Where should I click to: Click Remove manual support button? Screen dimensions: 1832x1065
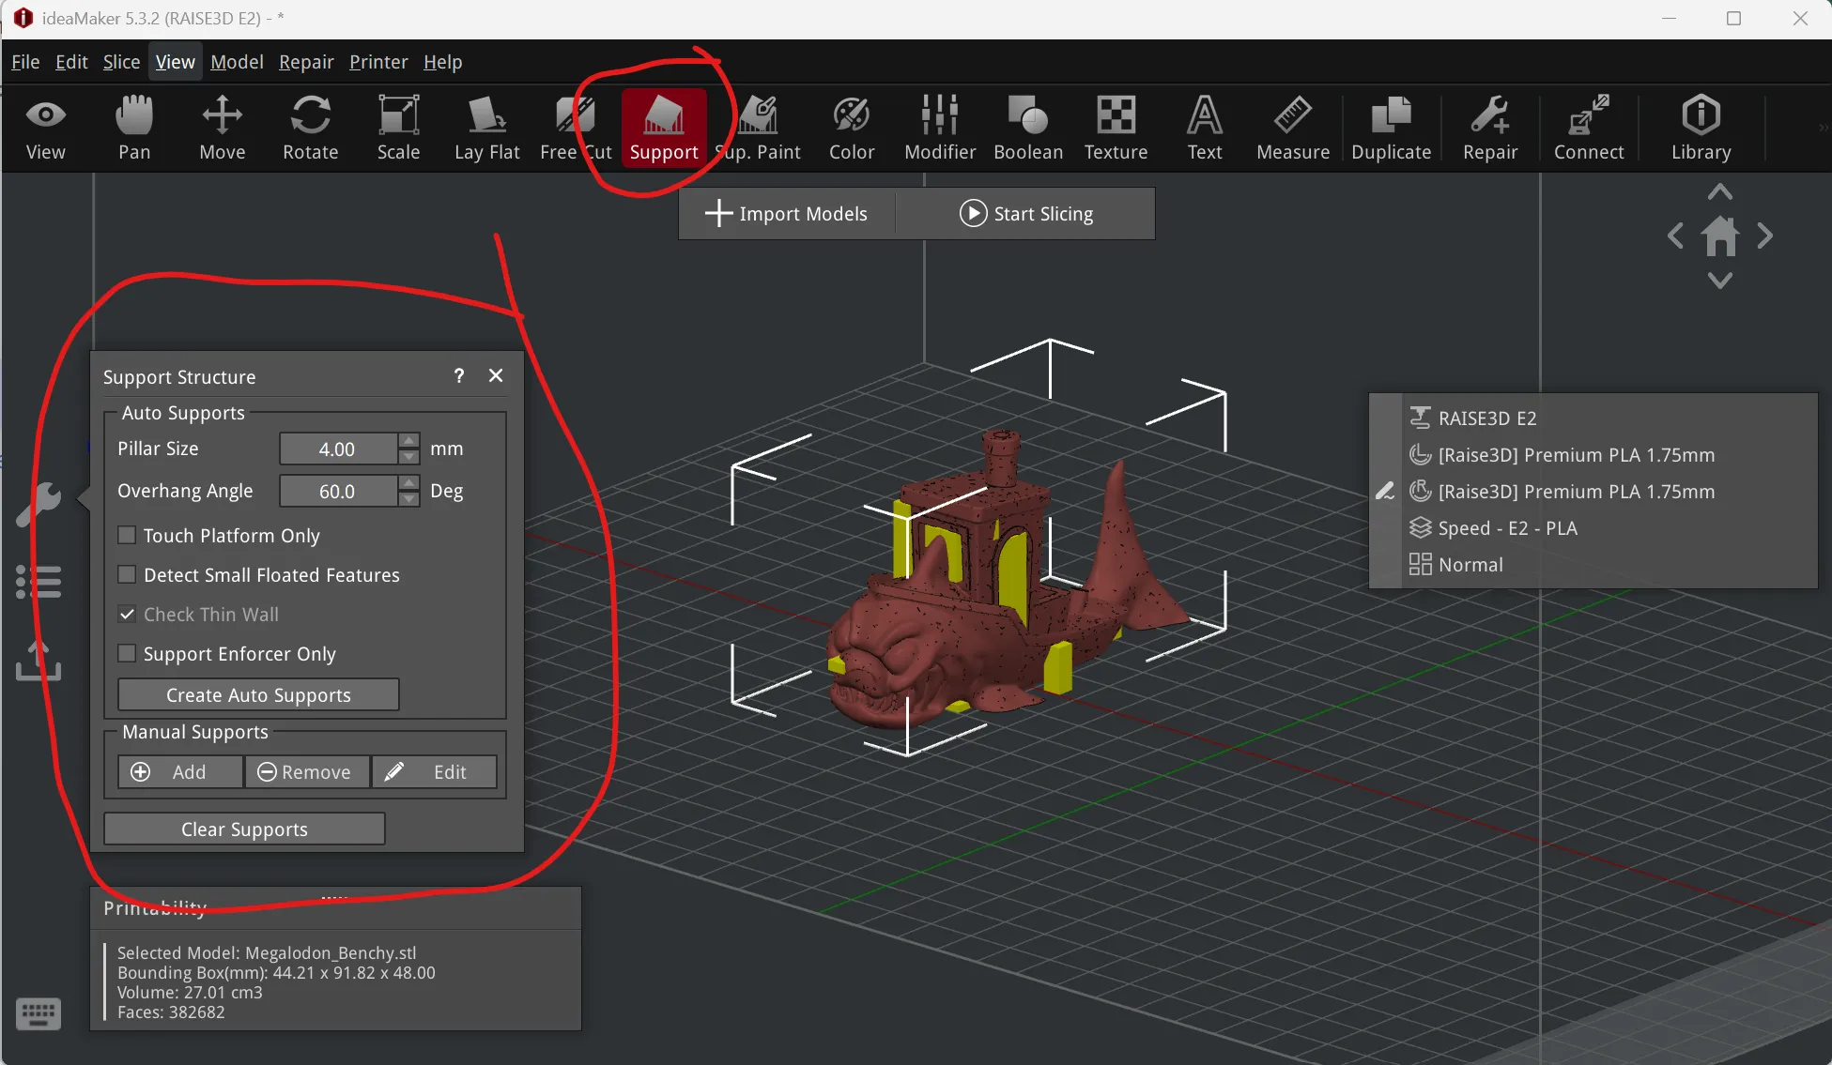click(307, 771)
